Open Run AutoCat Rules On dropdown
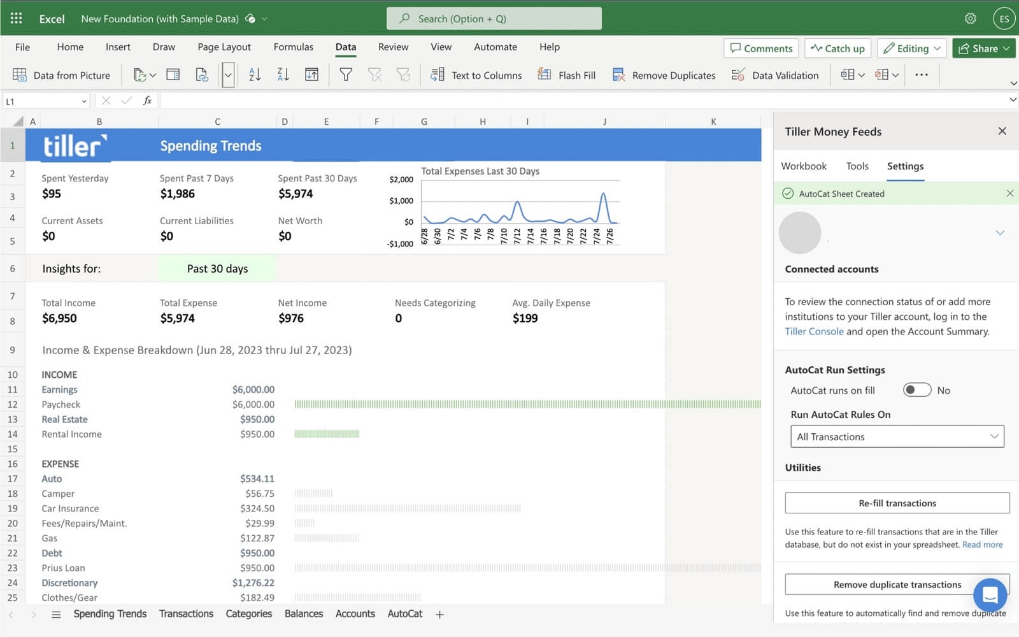The width and height of the screenshot is (1019, 637). tap(897, 436)
